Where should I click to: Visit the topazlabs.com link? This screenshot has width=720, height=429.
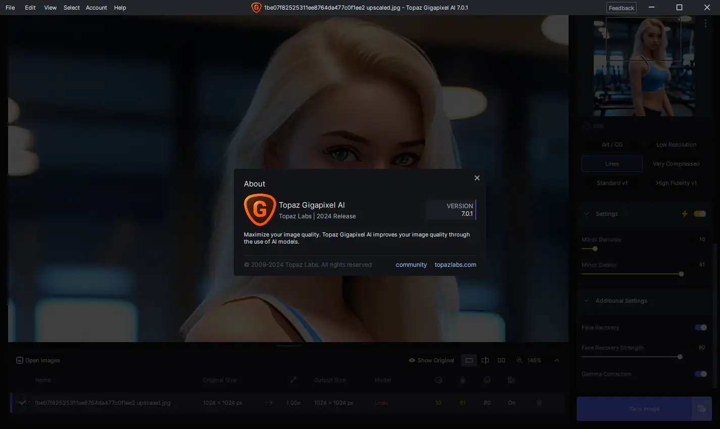[455, 265]
